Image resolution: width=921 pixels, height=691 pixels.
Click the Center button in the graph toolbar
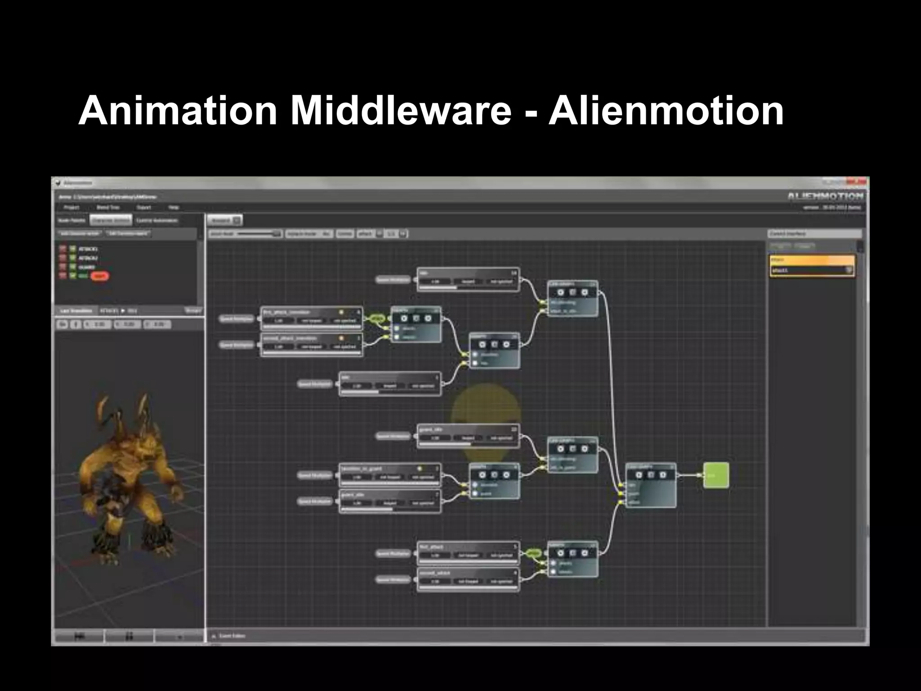345,234
